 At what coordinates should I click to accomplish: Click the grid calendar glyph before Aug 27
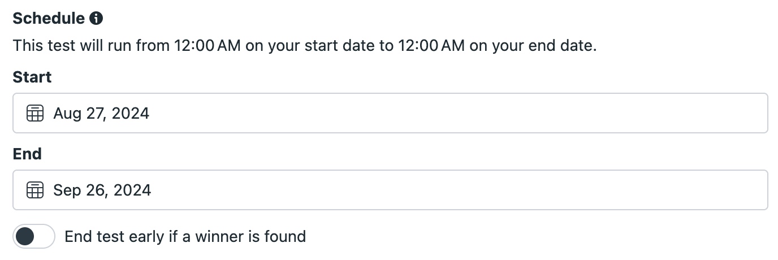(x=35, y=114)
